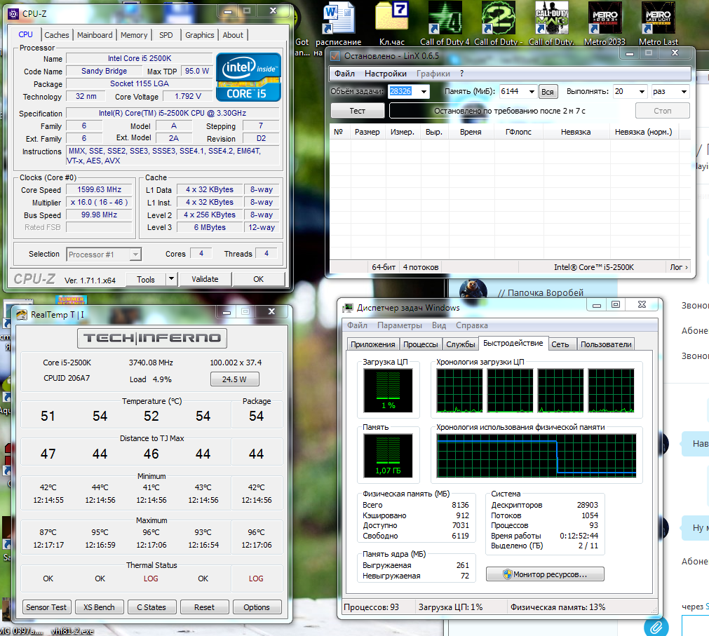The width and height of the screenshot is (709, 636).
Task: Switch to the Caches tab in CPU-Z
Action: 57,35
